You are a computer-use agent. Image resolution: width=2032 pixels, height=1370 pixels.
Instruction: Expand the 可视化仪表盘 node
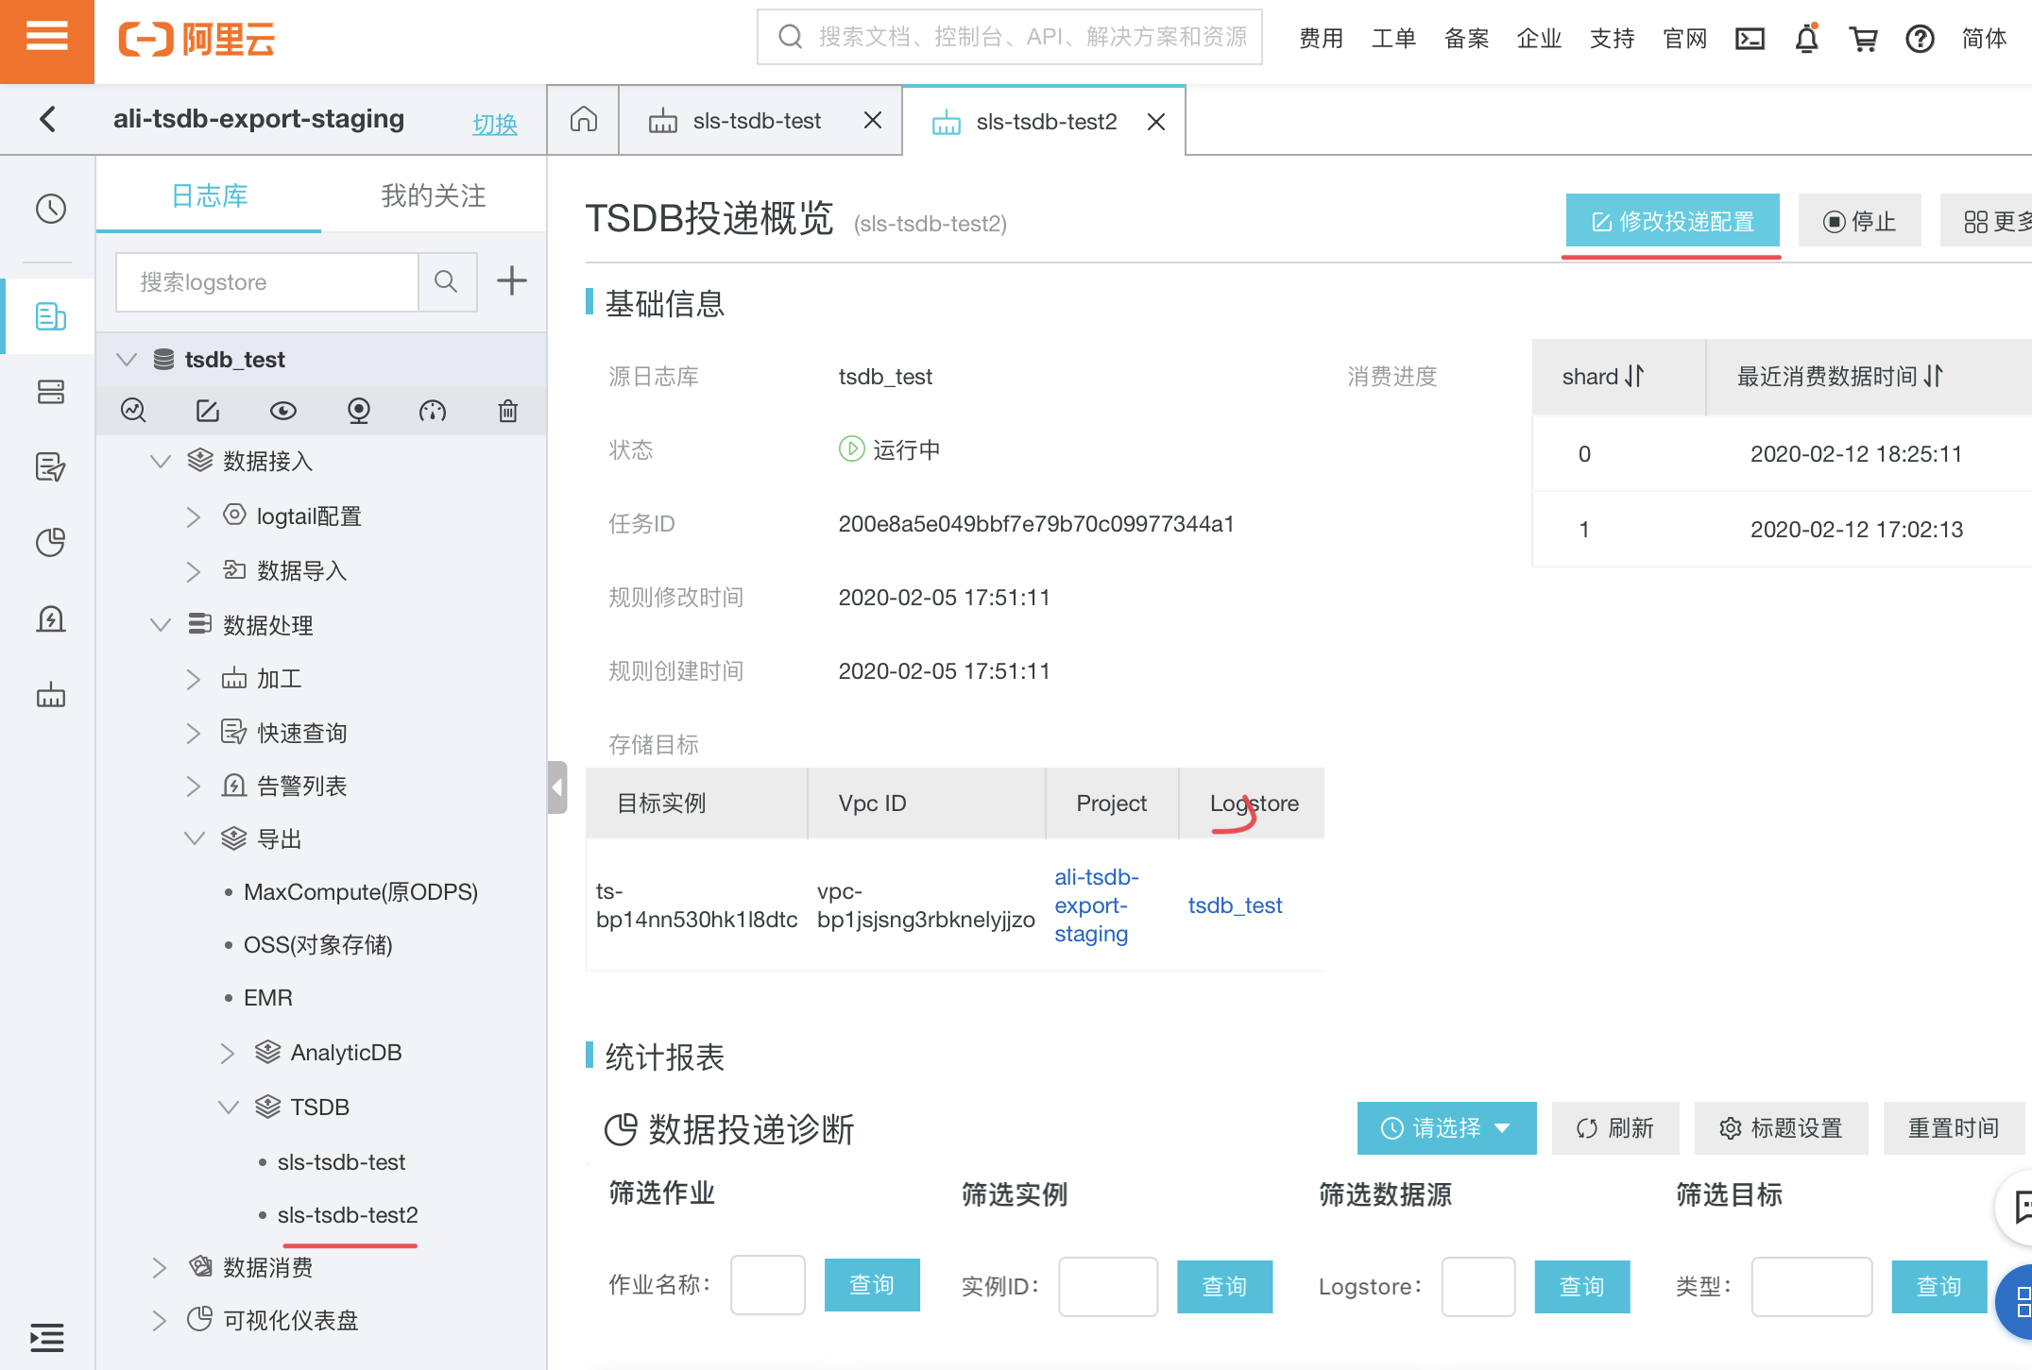click(x=160, y=1321)
